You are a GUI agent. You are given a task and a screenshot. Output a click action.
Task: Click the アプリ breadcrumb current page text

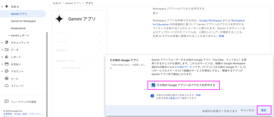coord(89,3)
